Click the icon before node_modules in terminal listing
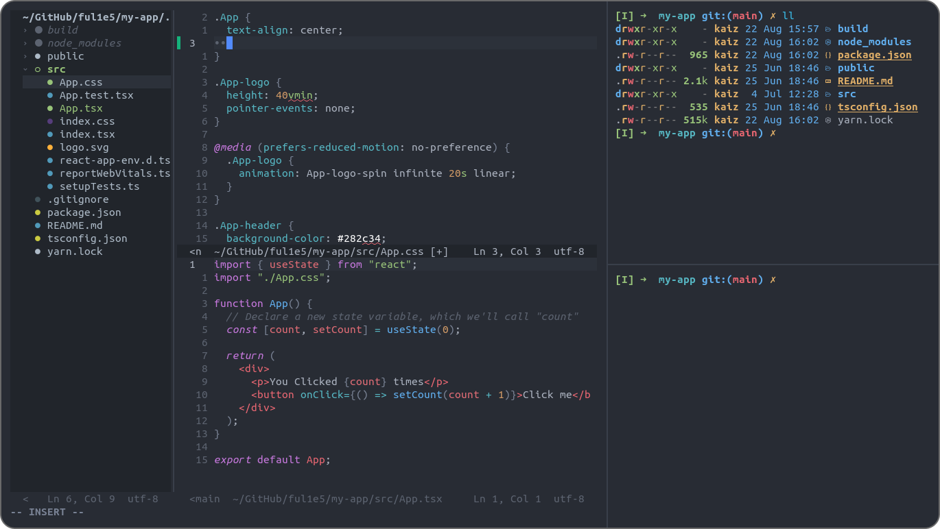This screenshot has width=940, height=529. pos(828,42)
